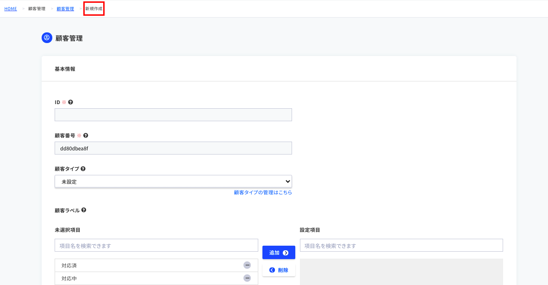Screen dimensions: 548x285
Task: Click the search box under 設定項目
Action: tap(402, 246)
